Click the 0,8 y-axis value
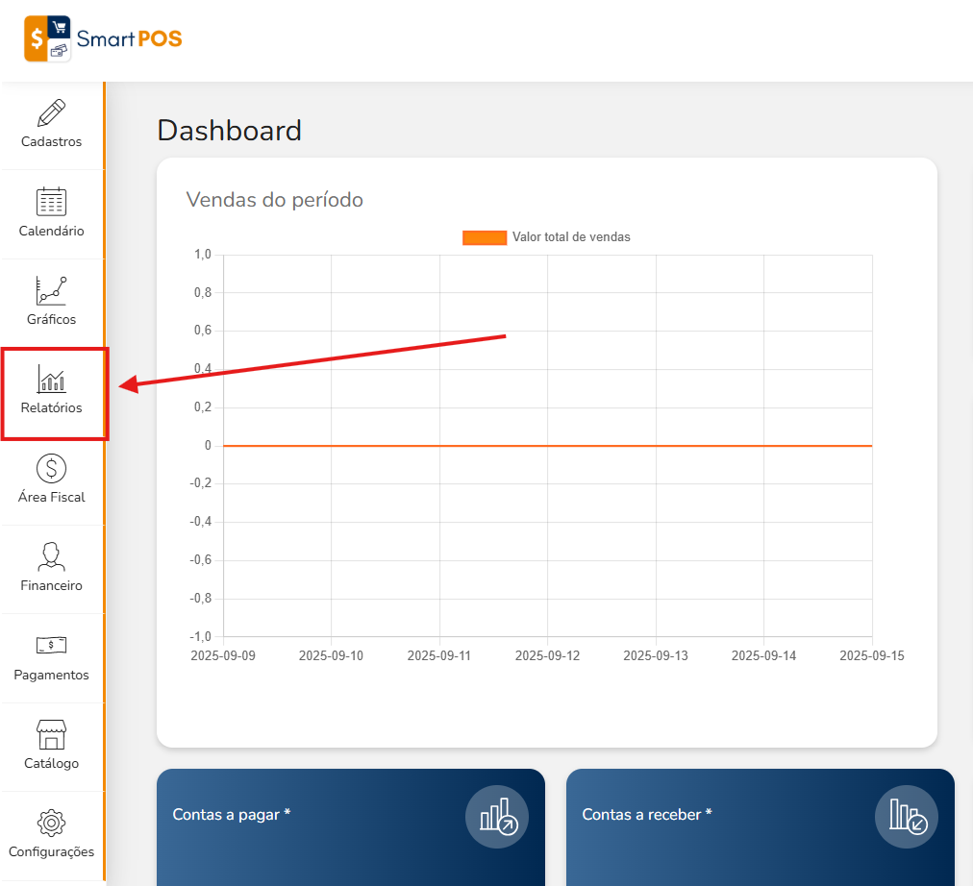This screenshot has width=973, height=886. (x=203, y=293)
